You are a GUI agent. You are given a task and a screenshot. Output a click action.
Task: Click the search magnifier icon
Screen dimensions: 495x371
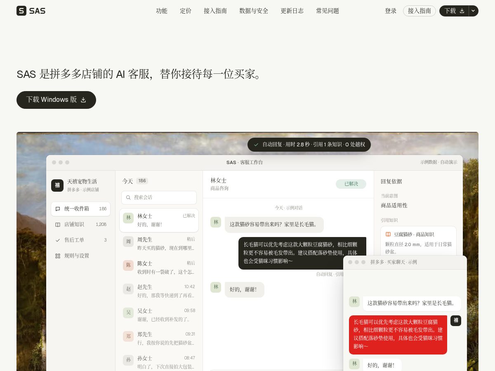tap(128, 197)
